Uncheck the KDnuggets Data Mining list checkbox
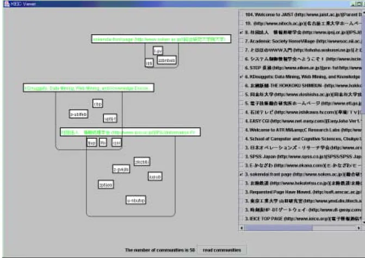 pos(242,77)
